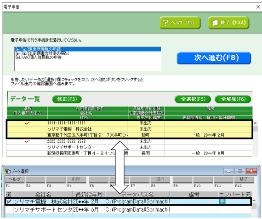Select [e-Tax]源泉所得税の申請 list entry

point(88,49)
